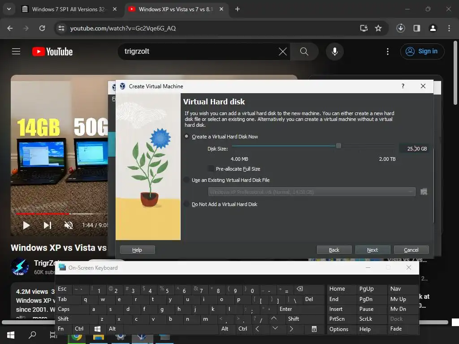Bookmark this page with the star
The width and height of the screenshot is (459, 344).
pyautogui.click(x=378, y=28)
